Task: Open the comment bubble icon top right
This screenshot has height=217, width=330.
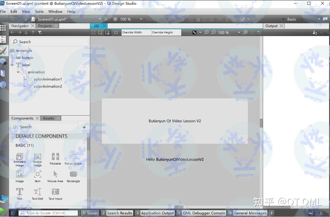Action: (325, 19)
